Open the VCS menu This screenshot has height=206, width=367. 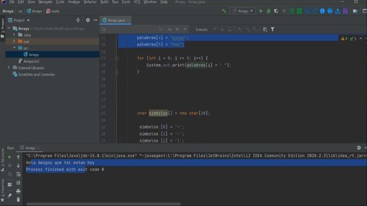pos(137,2)
